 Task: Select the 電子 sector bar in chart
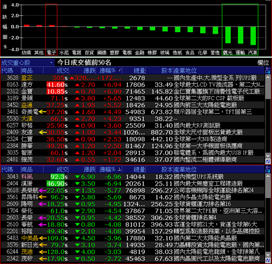pos(52,26)
